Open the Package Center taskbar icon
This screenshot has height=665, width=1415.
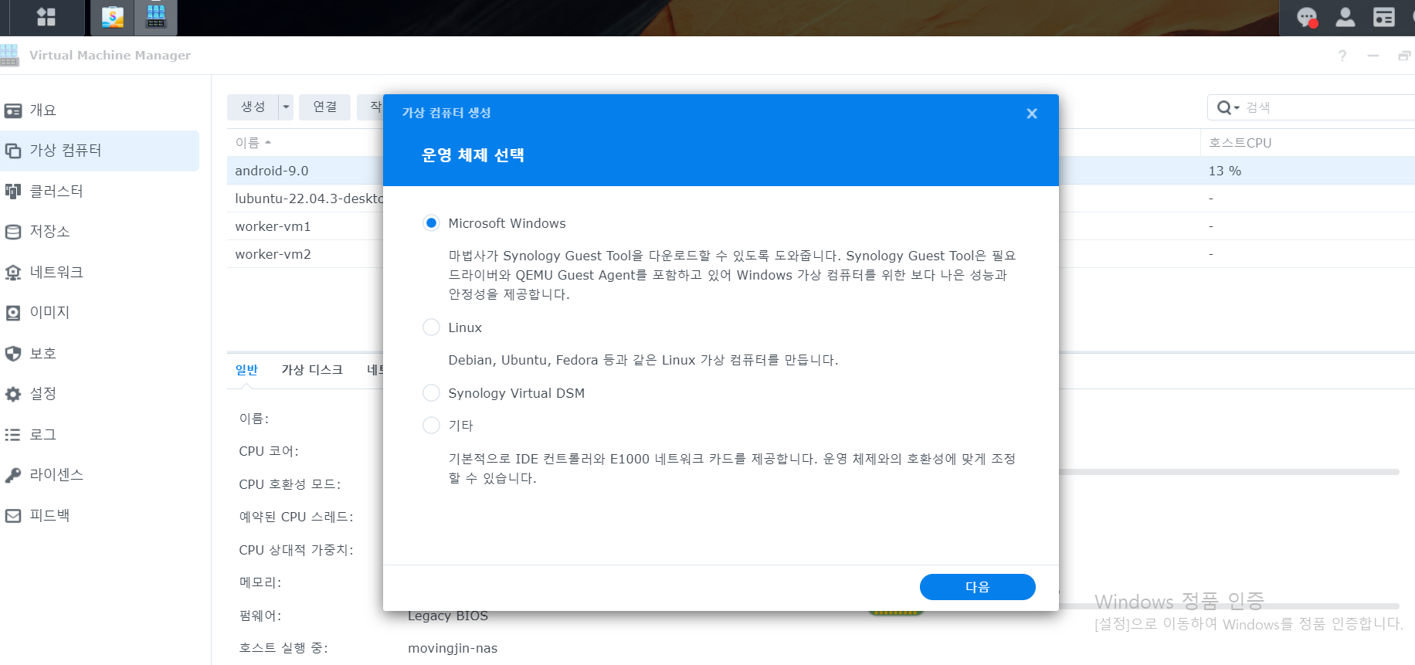pos(113,17)
